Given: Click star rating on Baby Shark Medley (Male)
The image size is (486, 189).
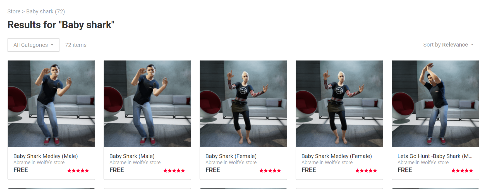Looking at the screenshot, I should [78, 171].
